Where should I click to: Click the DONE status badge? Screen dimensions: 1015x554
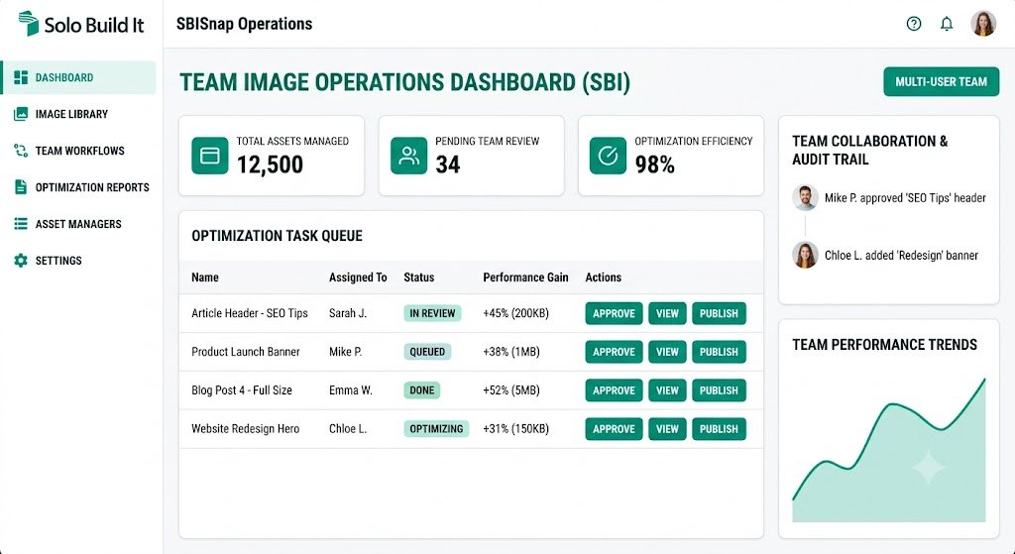[x=422, y=390]
